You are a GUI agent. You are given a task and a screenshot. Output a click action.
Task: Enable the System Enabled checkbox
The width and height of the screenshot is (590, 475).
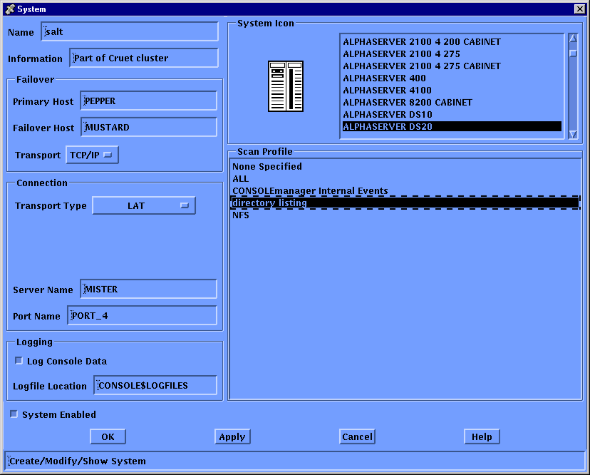coord(14,414)
